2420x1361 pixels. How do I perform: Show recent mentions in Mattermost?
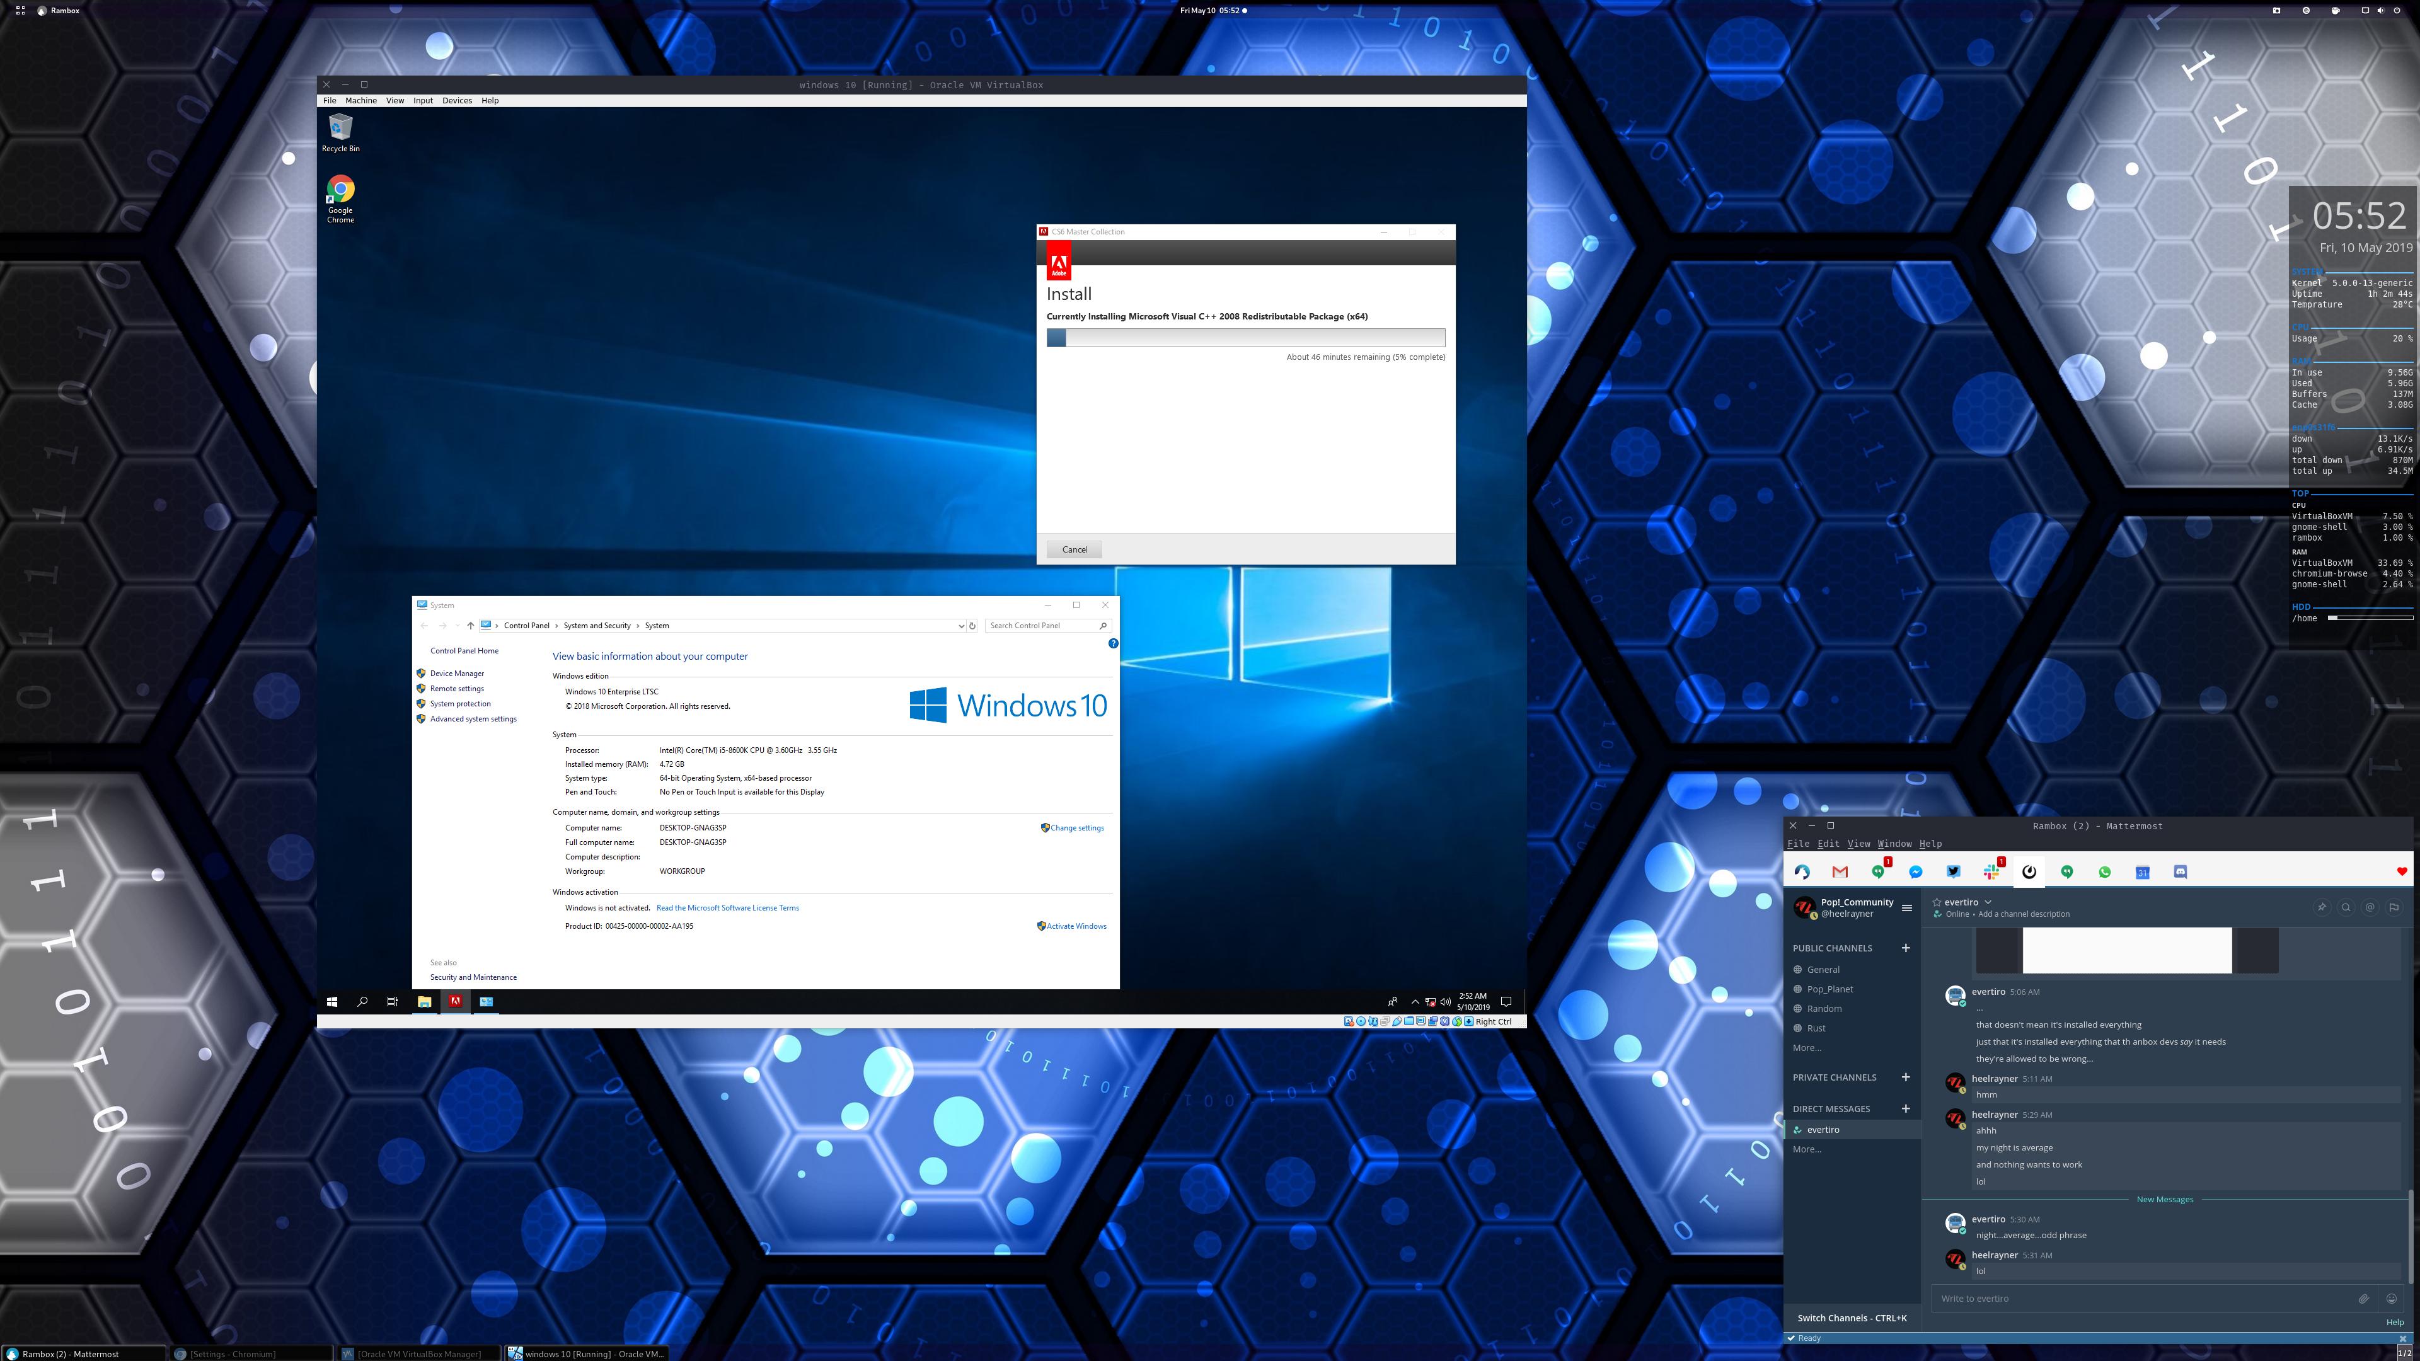(2370, 907)
